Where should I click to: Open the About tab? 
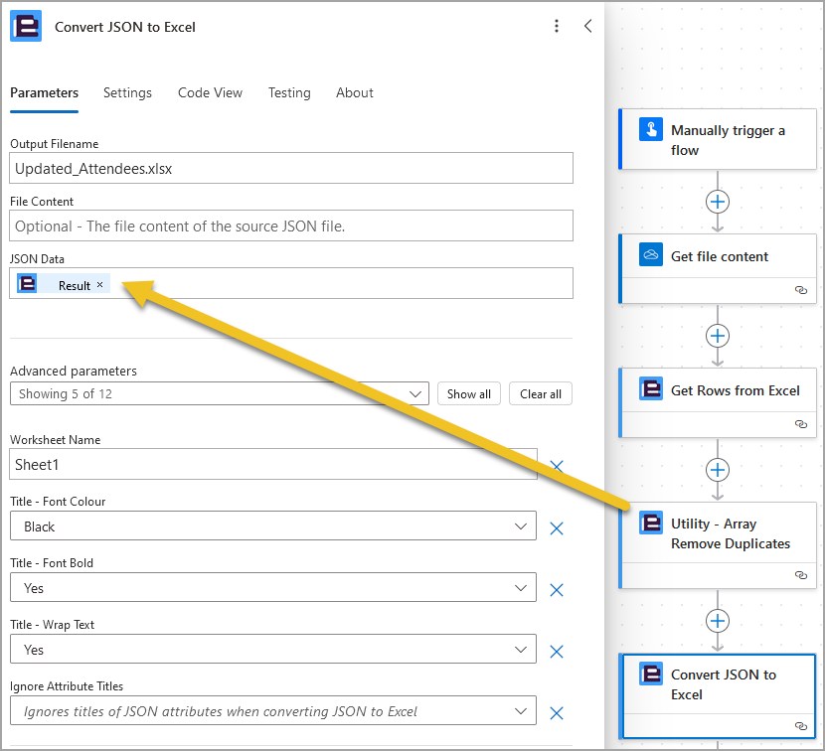pyautogui.click(x=355, y=93)
